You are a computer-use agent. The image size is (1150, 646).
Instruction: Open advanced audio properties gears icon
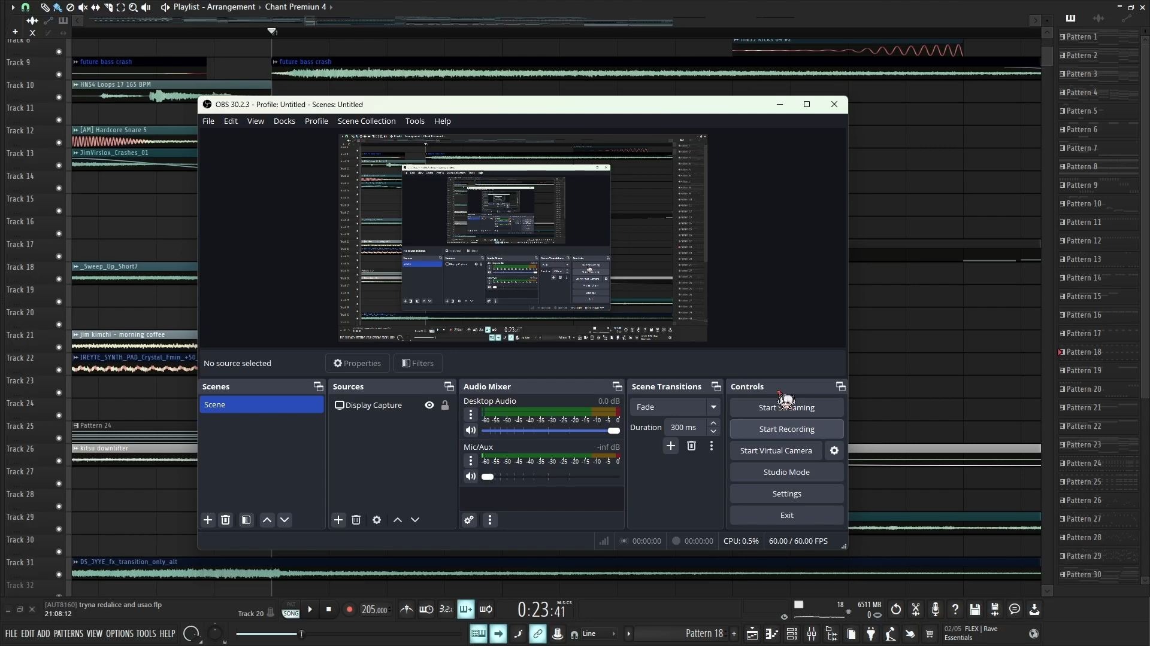tap(469, 520)
